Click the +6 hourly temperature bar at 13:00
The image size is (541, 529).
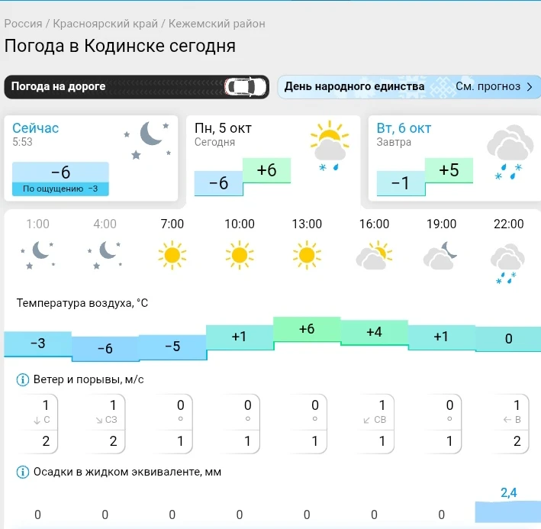307,329
